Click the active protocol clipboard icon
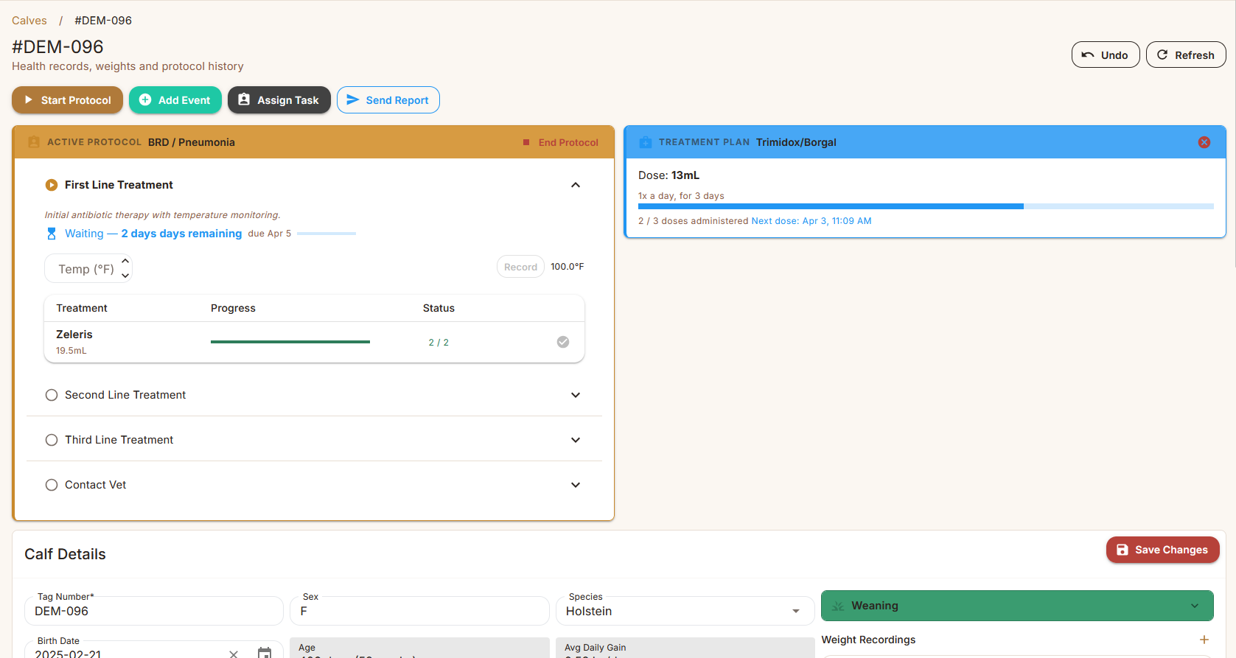This screenshot has height=658, width=1236. [34, 142]
